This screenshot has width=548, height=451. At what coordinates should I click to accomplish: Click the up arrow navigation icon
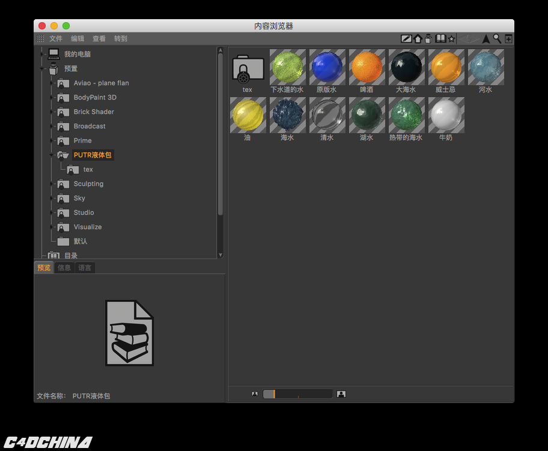click(x=486, y=39)
